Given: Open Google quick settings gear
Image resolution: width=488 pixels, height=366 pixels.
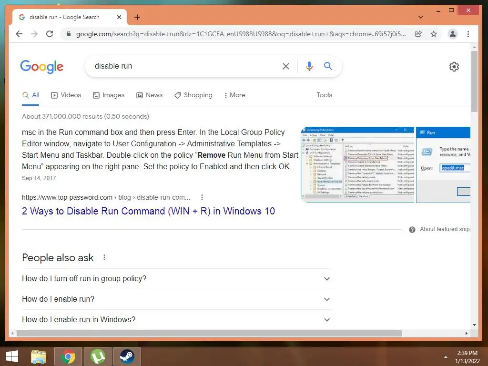Looking at the screenshot, I should pyautogui.click(x=454, y=67).
